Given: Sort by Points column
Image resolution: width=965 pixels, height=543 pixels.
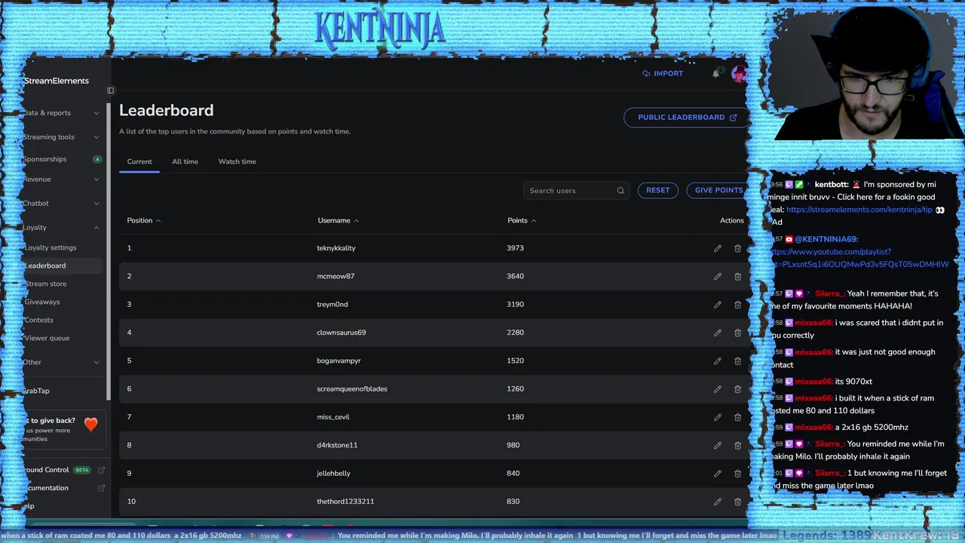Looking at the screenshot, I should [x=522, y=220].
